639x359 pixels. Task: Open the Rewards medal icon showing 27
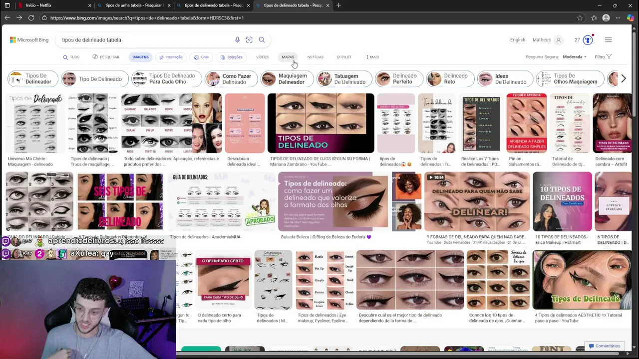[x=588, y=40]
